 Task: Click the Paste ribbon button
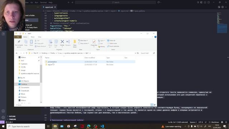tap(31, 43)
